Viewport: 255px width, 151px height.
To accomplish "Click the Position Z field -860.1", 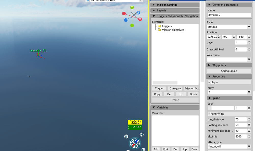I will (x=242, y=37).
